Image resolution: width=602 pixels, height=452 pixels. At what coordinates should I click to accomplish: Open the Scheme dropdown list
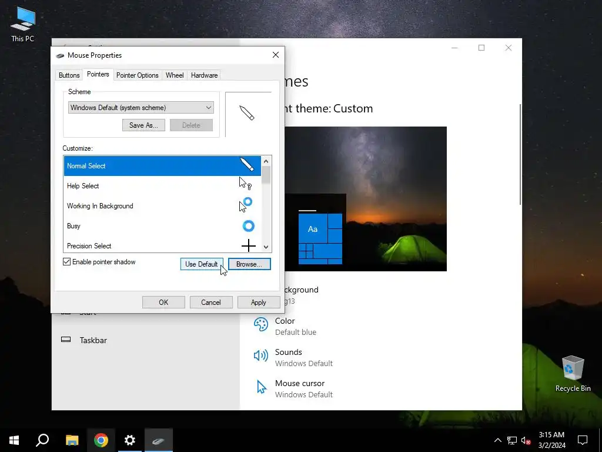141,108
